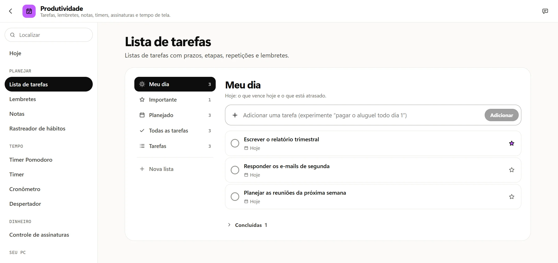Click the Escrever o relatório trimestral task title
The width and height of the screenshot is (558, 263).
tap(281, 139)
